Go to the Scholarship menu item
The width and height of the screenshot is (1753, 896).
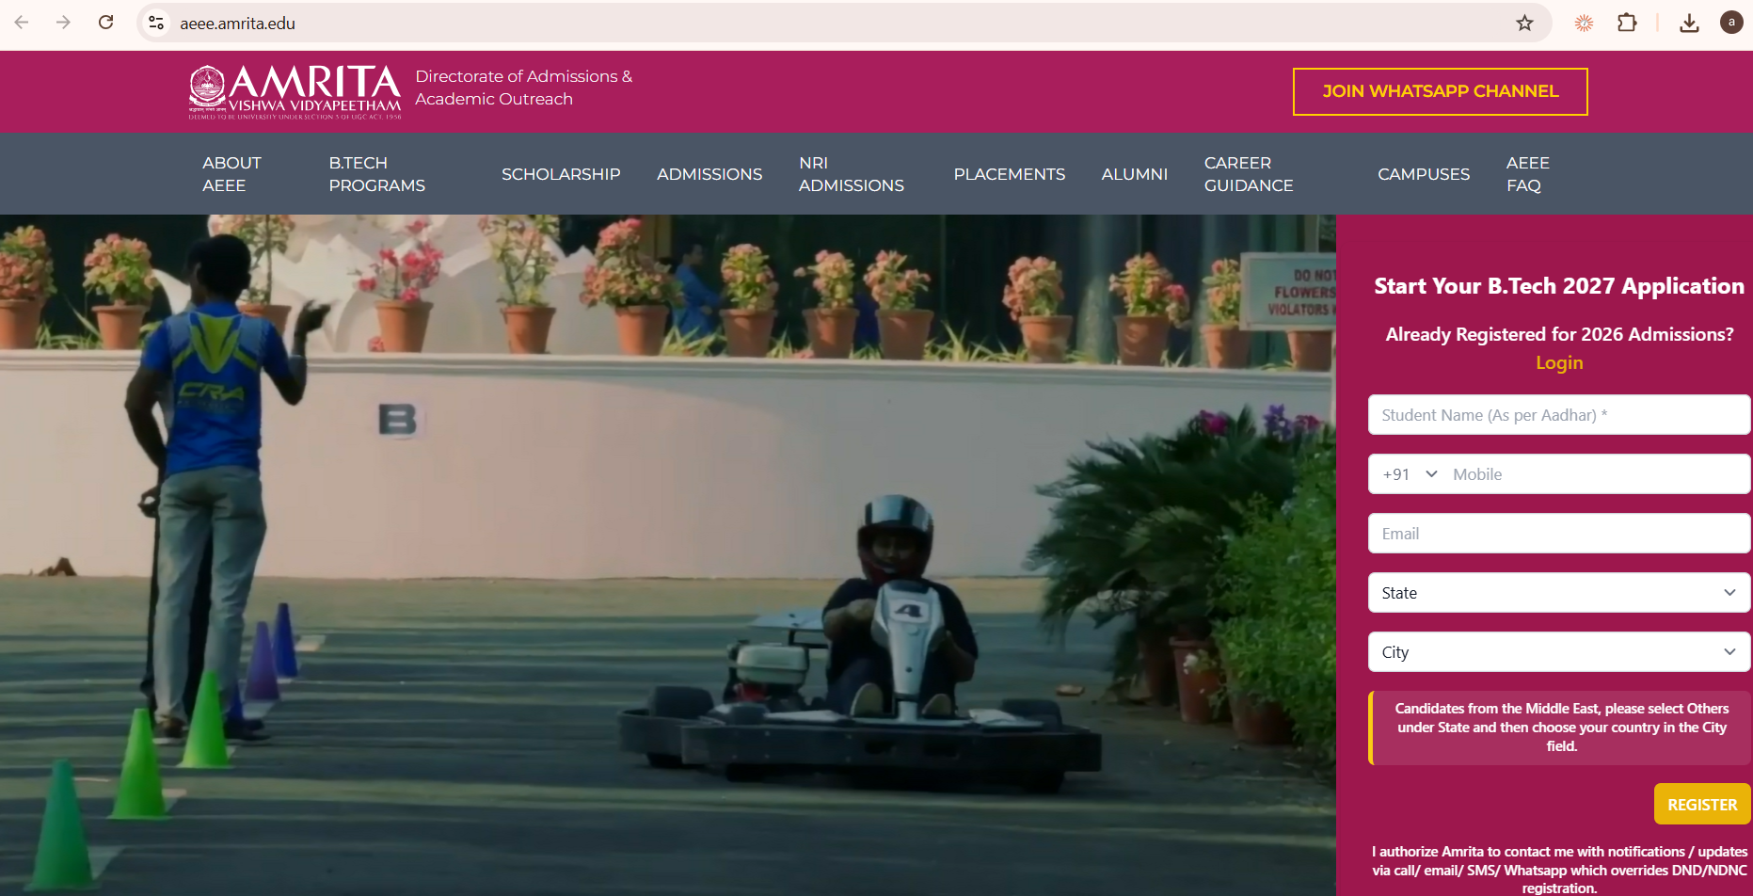561,174
